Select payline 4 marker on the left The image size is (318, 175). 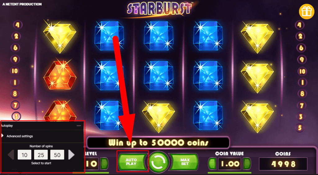18,25
